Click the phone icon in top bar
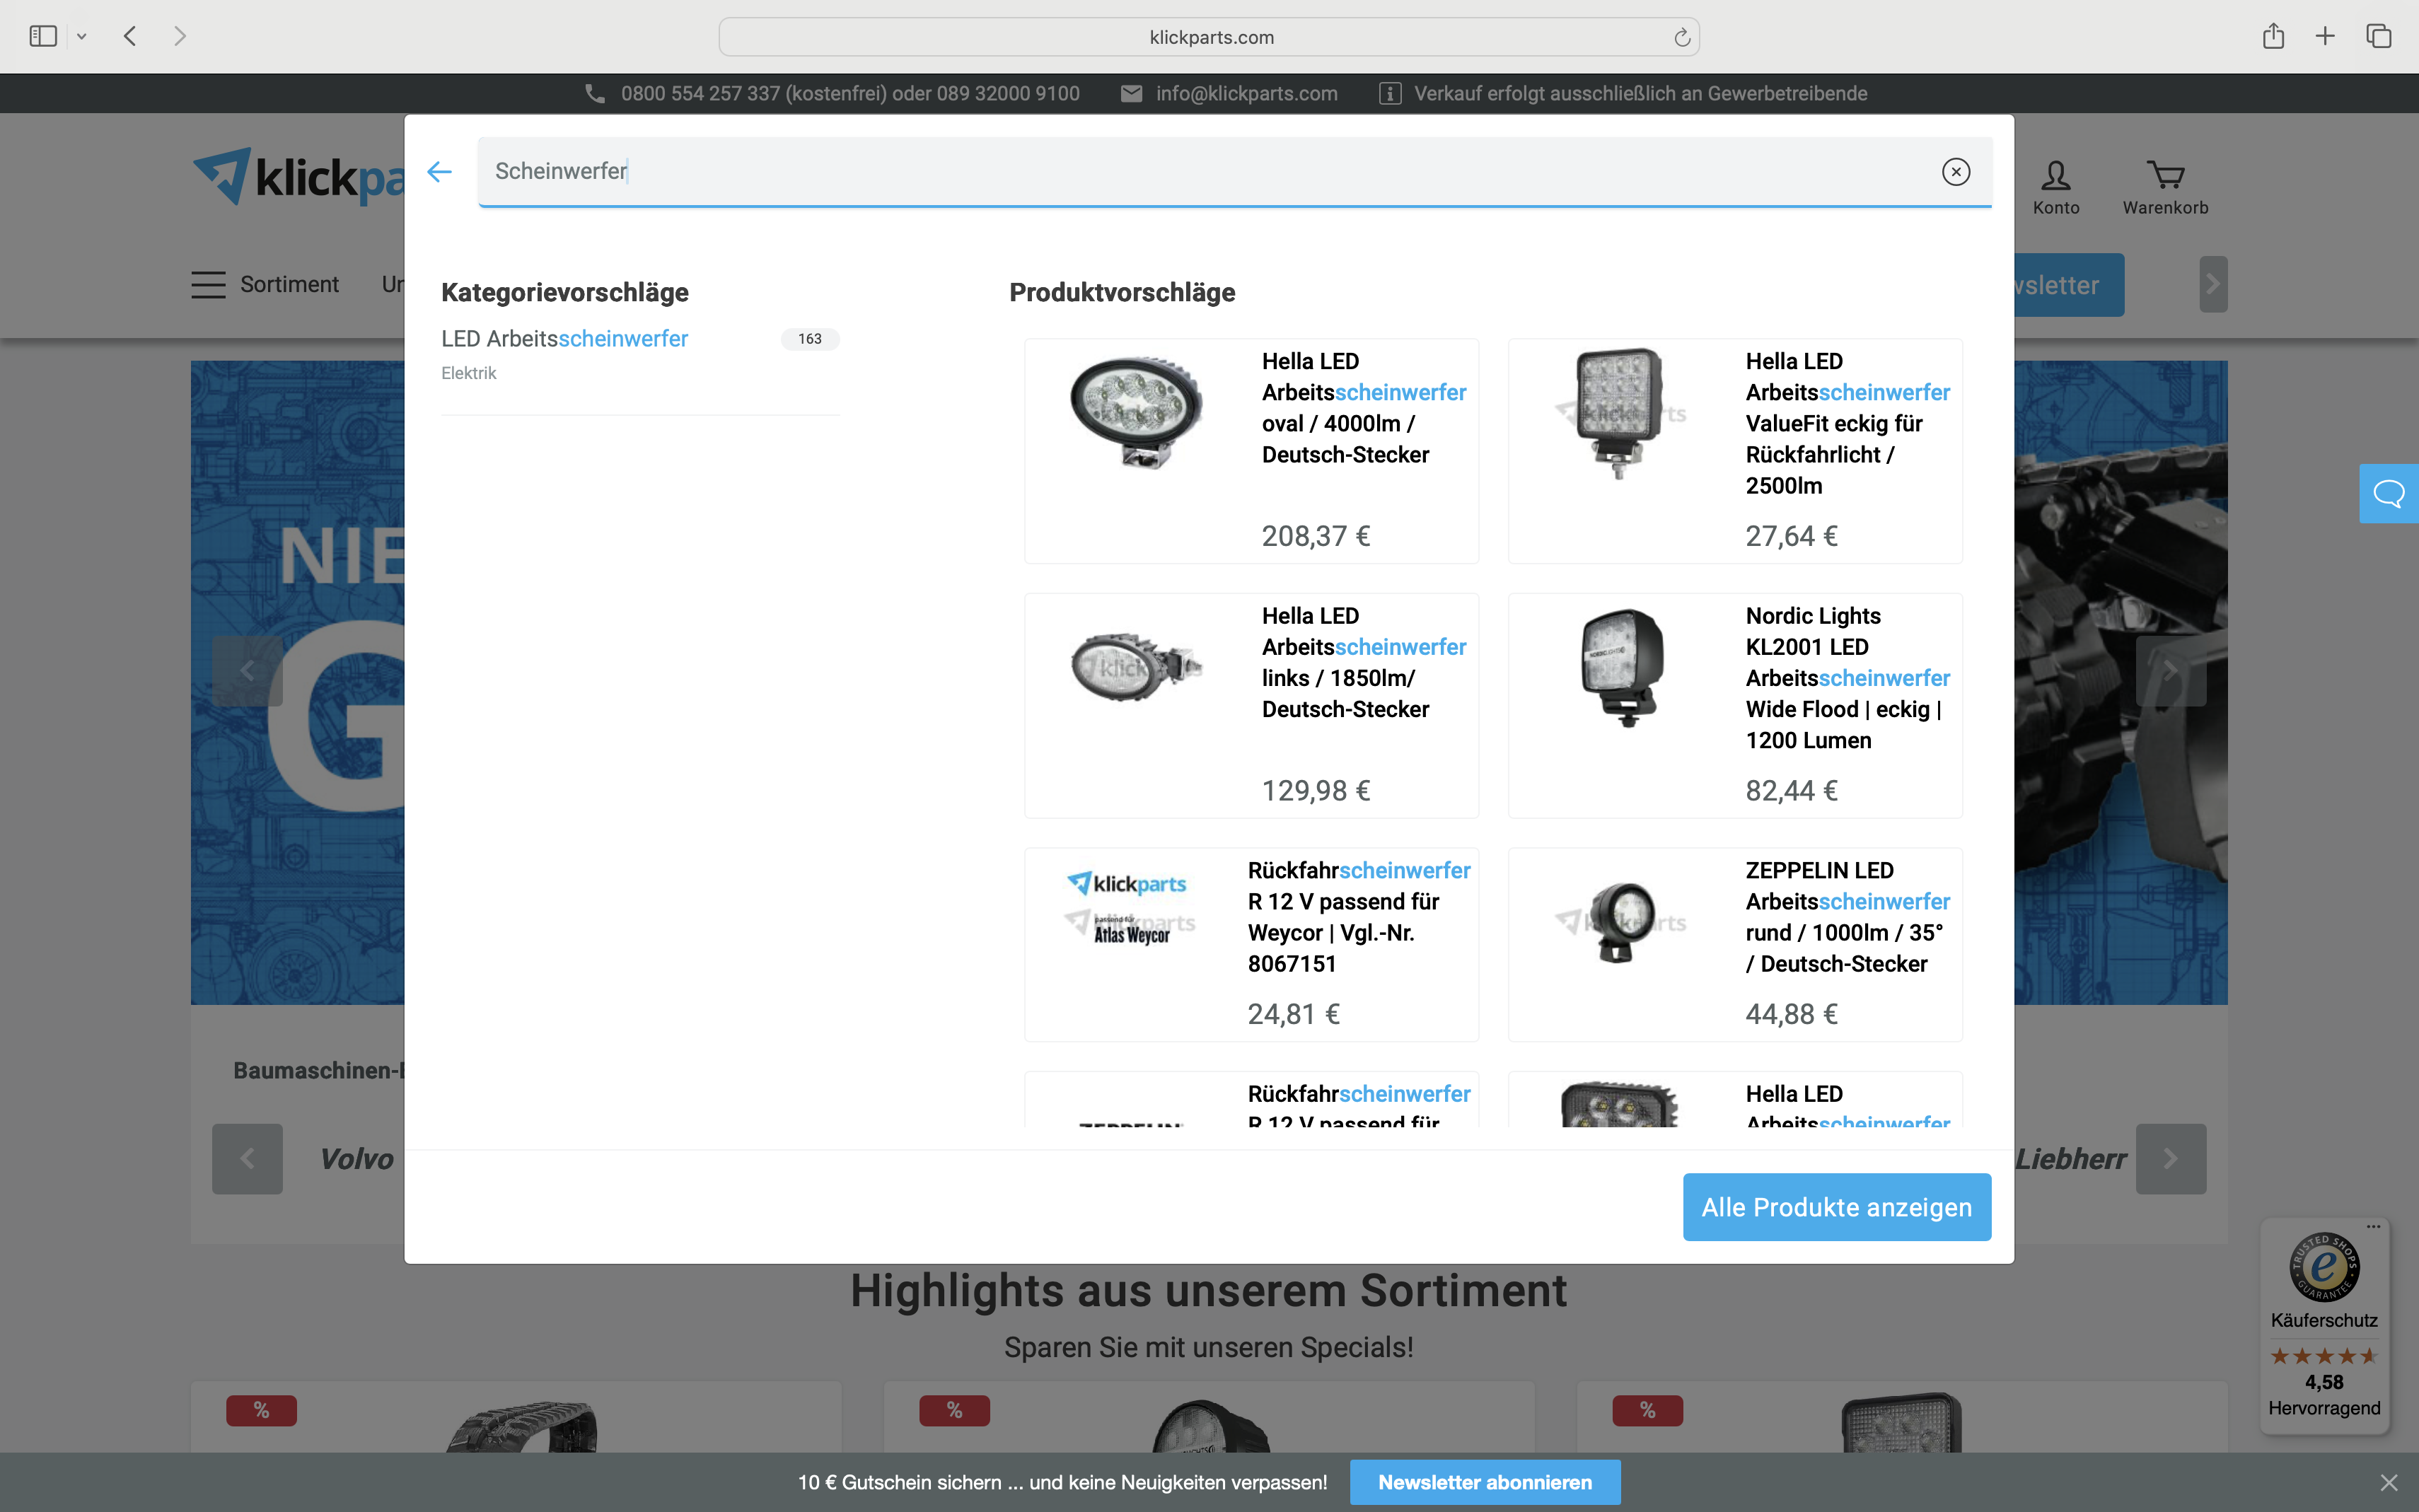The width and height of the screenshot is (2419, 1512). click(595, 93)
